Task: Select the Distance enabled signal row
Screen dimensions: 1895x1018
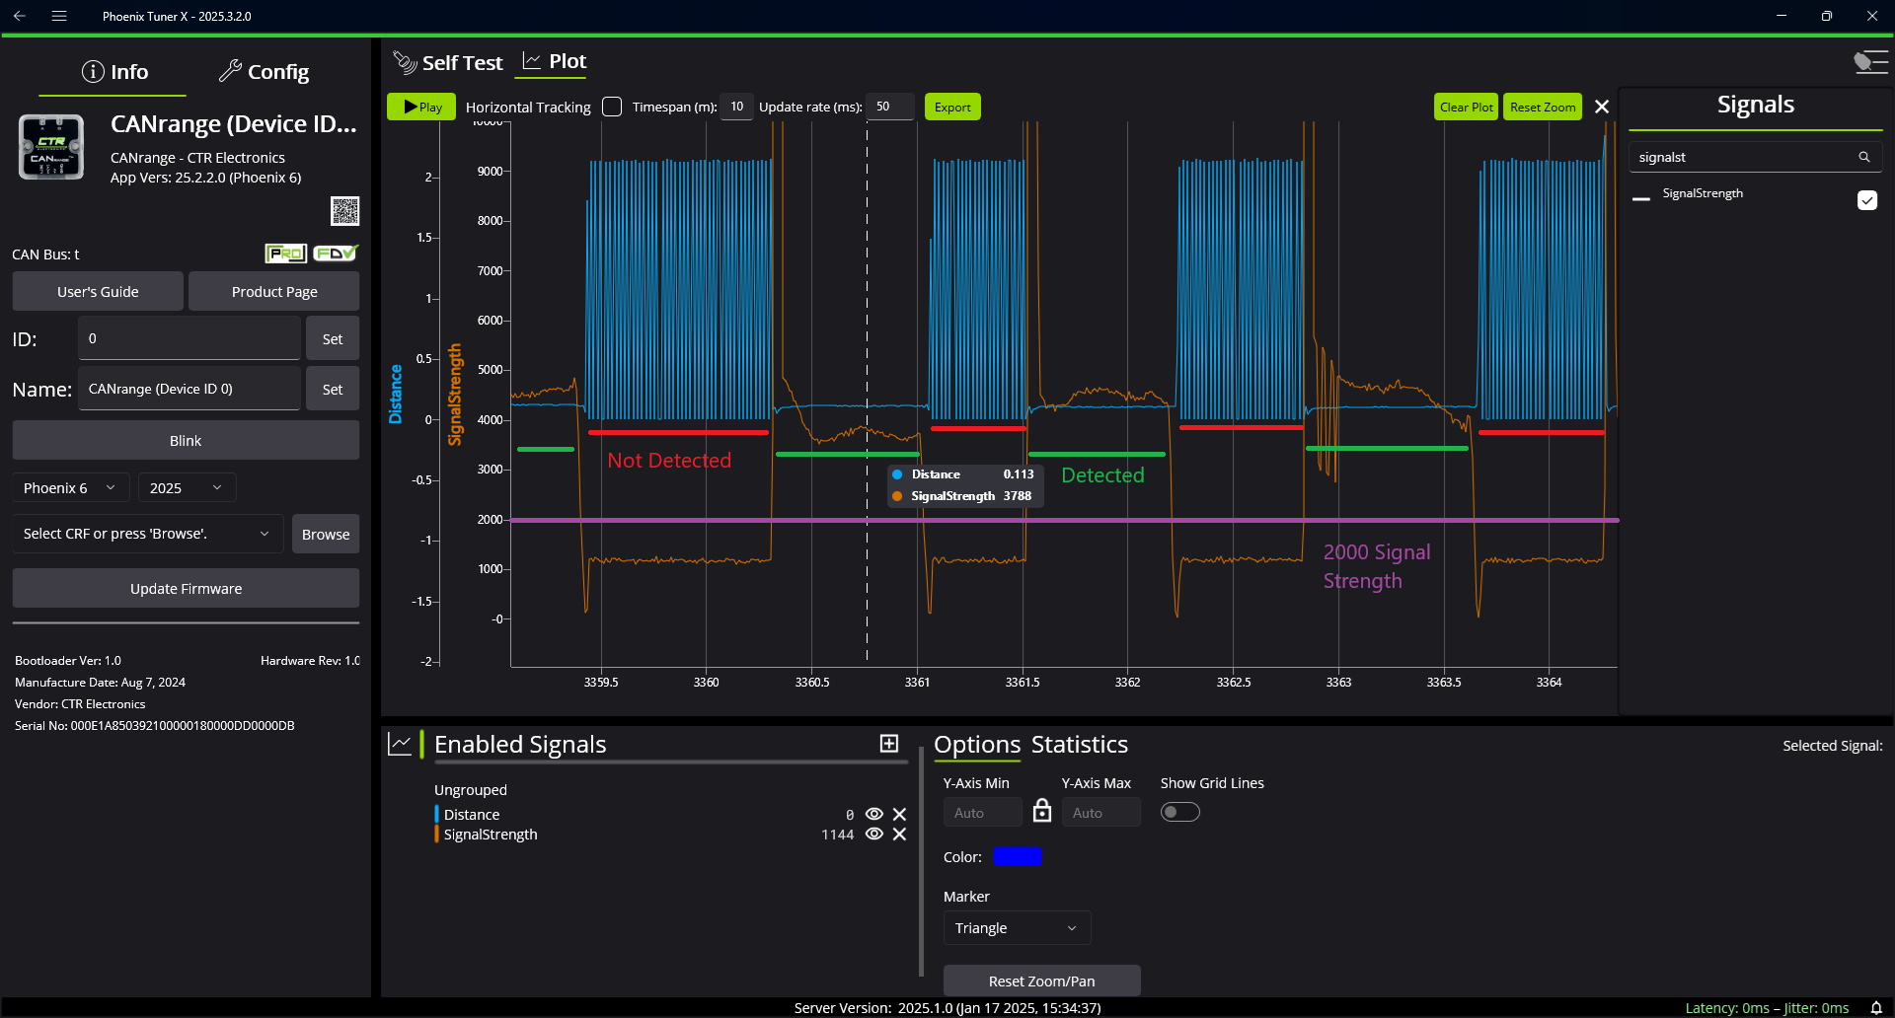Action: click(671, 815)
